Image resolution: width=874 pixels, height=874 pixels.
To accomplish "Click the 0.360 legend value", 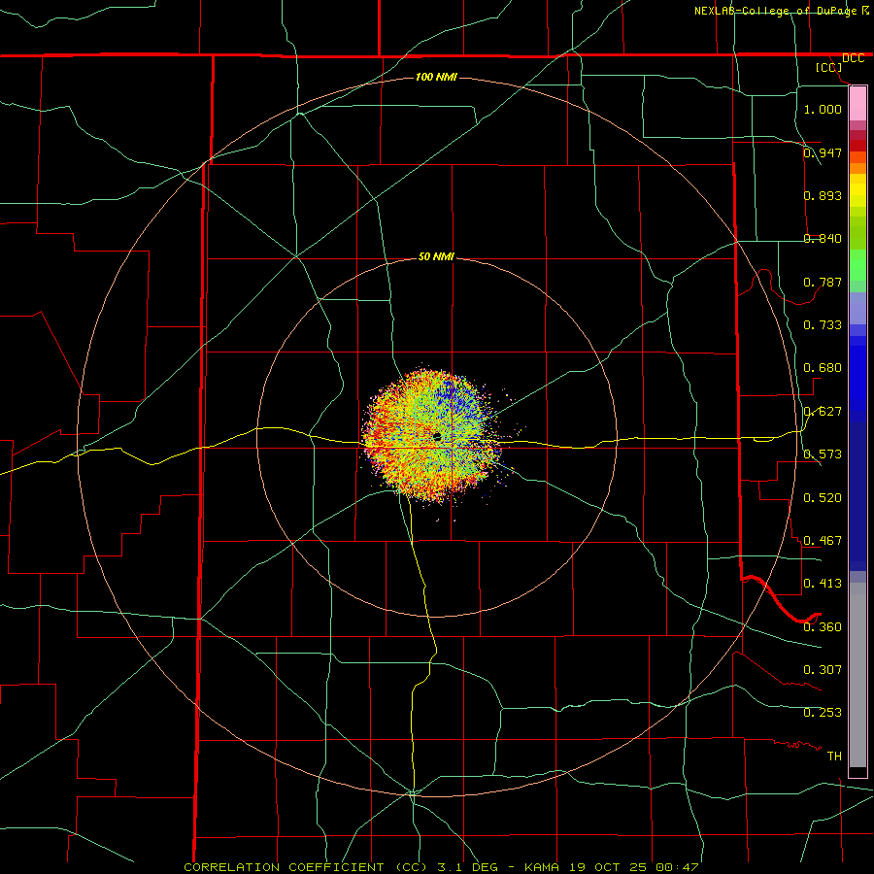I will click(823, 626).
